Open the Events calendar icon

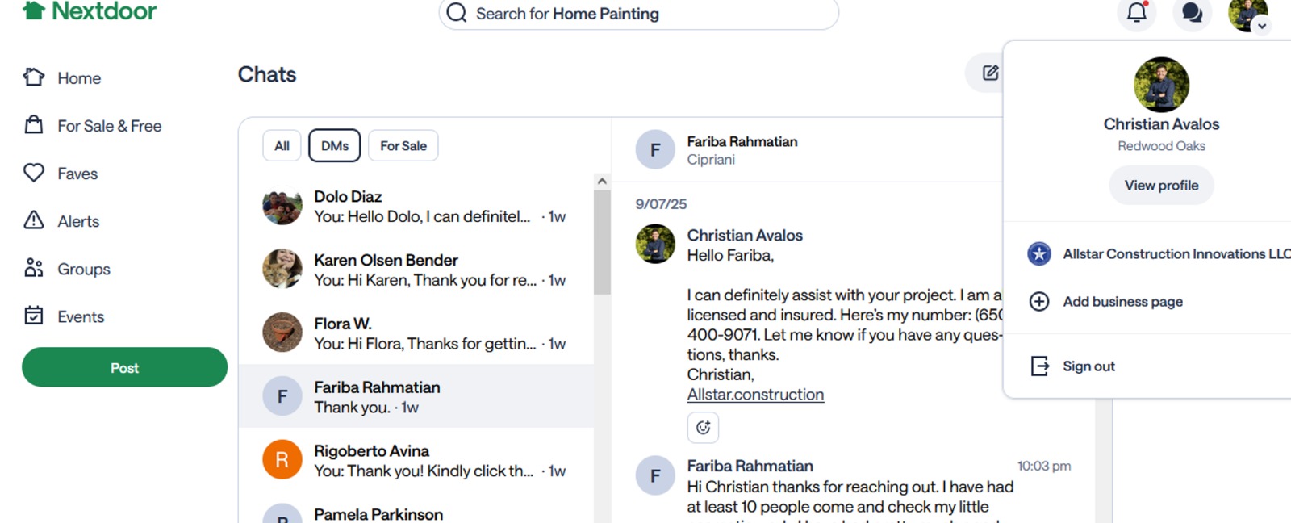pos(34,316)
